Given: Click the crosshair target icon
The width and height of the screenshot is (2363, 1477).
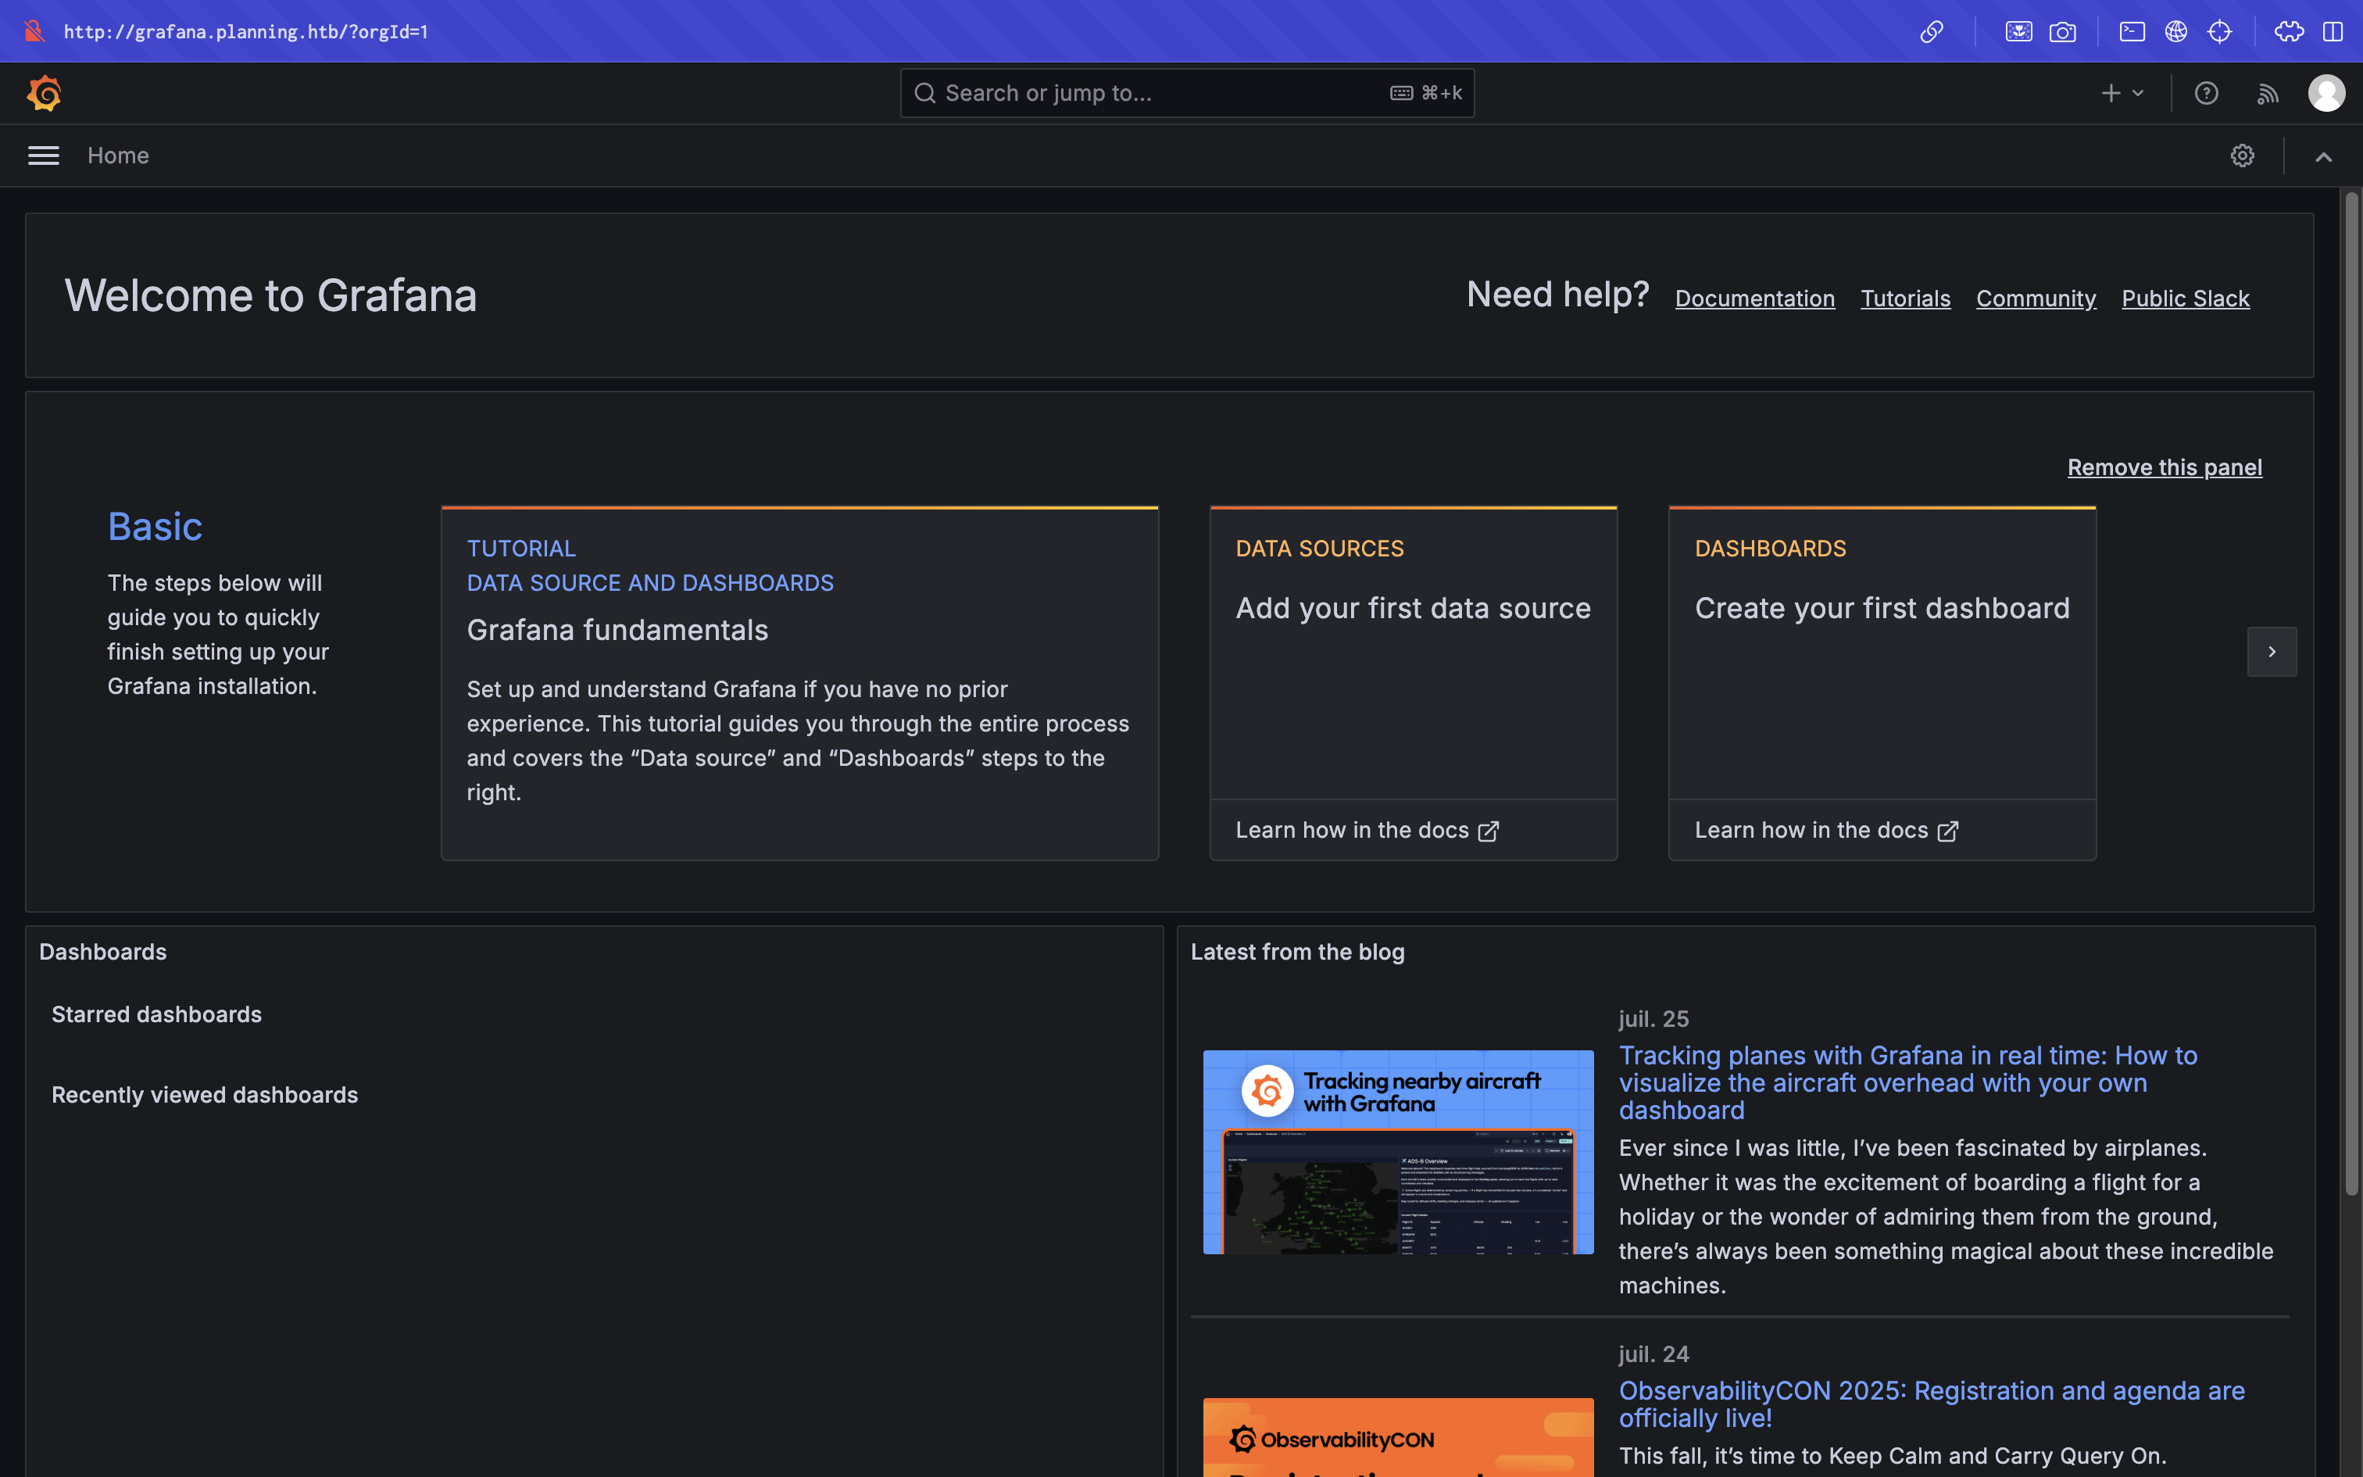Looking at the screenshot, I should click(2219, 31).
